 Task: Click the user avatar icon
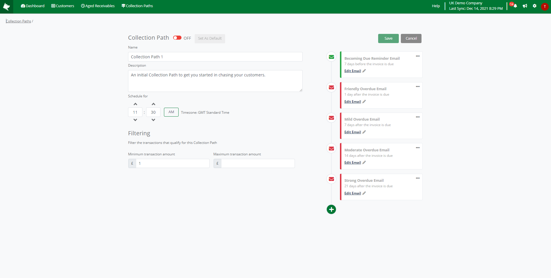(544, 7)
